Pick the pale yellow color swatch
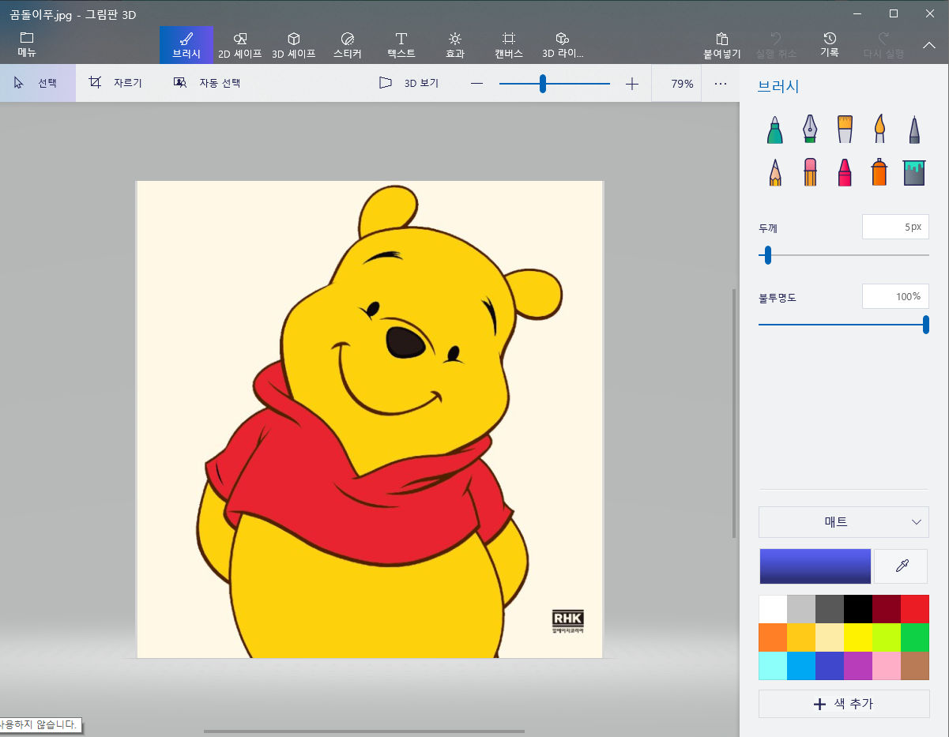Screen dimensions: 949x737 point(830,638)
